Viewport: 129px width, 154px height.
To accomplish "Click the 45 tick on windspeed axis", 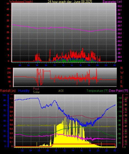I will coord(8,9).
